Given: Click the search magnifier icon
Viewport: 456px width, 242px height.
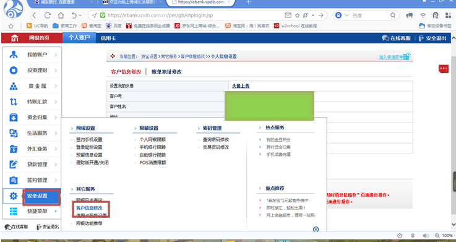Looking at the screenshot, I should point(393,15).
